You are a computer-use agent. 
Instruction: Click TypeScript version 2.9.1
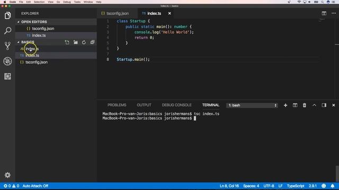point(313,186)
